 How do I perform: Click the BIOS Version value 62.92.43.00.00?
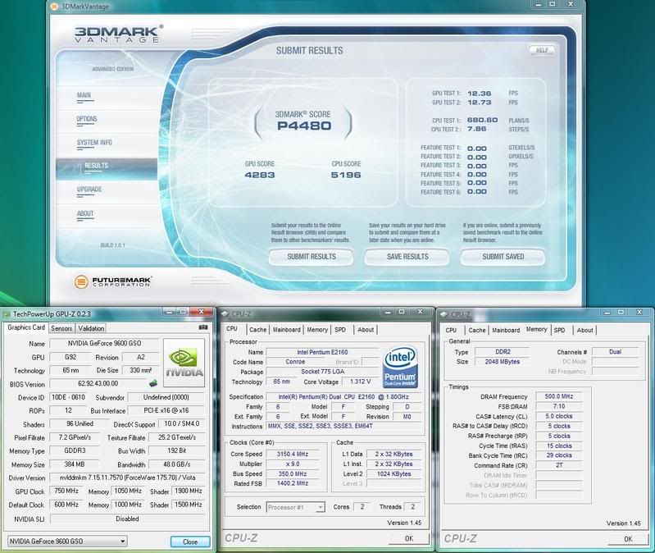coord(98,383)
